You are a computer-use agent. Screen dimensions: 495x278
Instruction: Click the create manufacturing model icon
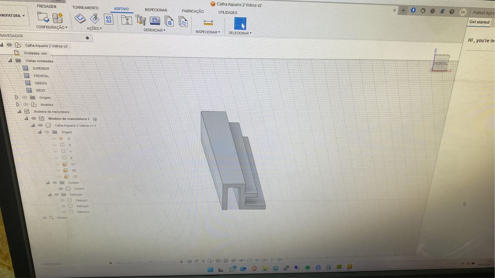[x=57, y=18]
